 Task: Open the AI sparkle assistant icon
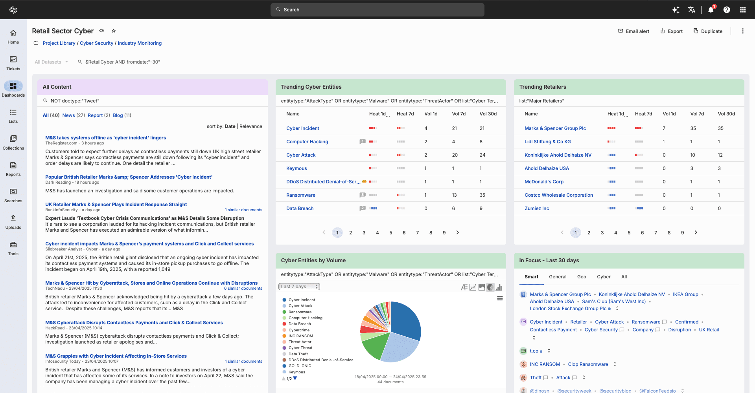676,10
